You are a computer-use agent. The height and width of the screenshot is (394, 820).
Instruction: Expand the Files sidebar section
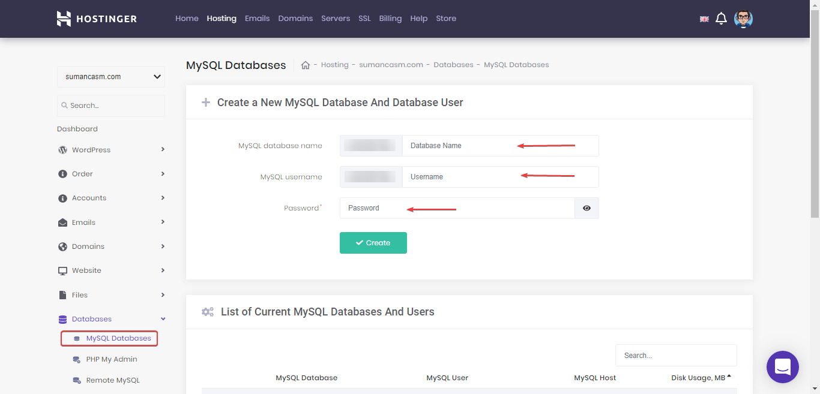pos(163,294)
